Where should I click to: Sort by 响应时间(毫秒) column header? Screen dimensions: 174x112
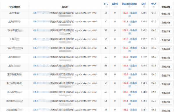130,4
